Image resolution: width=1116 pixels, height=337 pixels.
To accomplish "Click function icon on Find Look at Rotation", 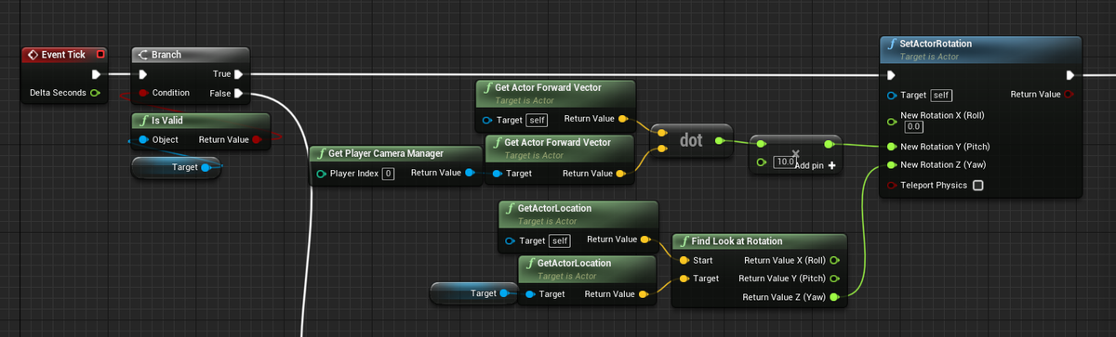I will tap(684, 240).
